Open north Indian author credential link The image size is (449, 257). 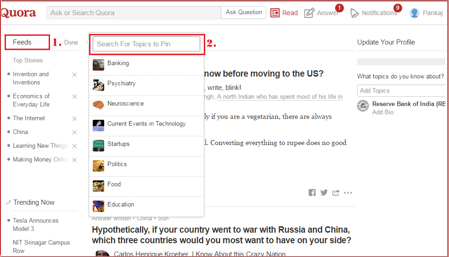click(x=280, y=97)
